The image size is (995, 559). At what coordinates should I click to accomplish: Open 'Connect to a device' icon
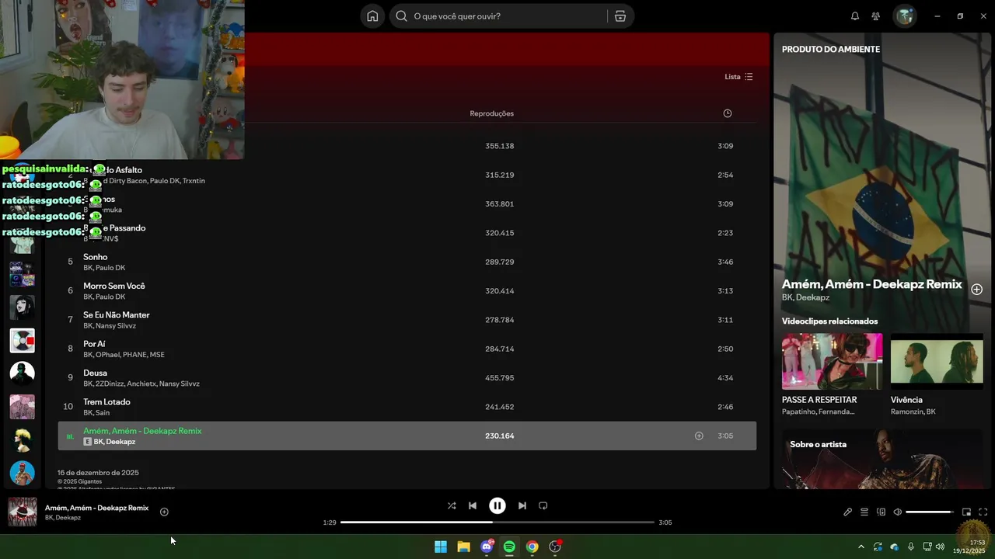click(881, 512)
